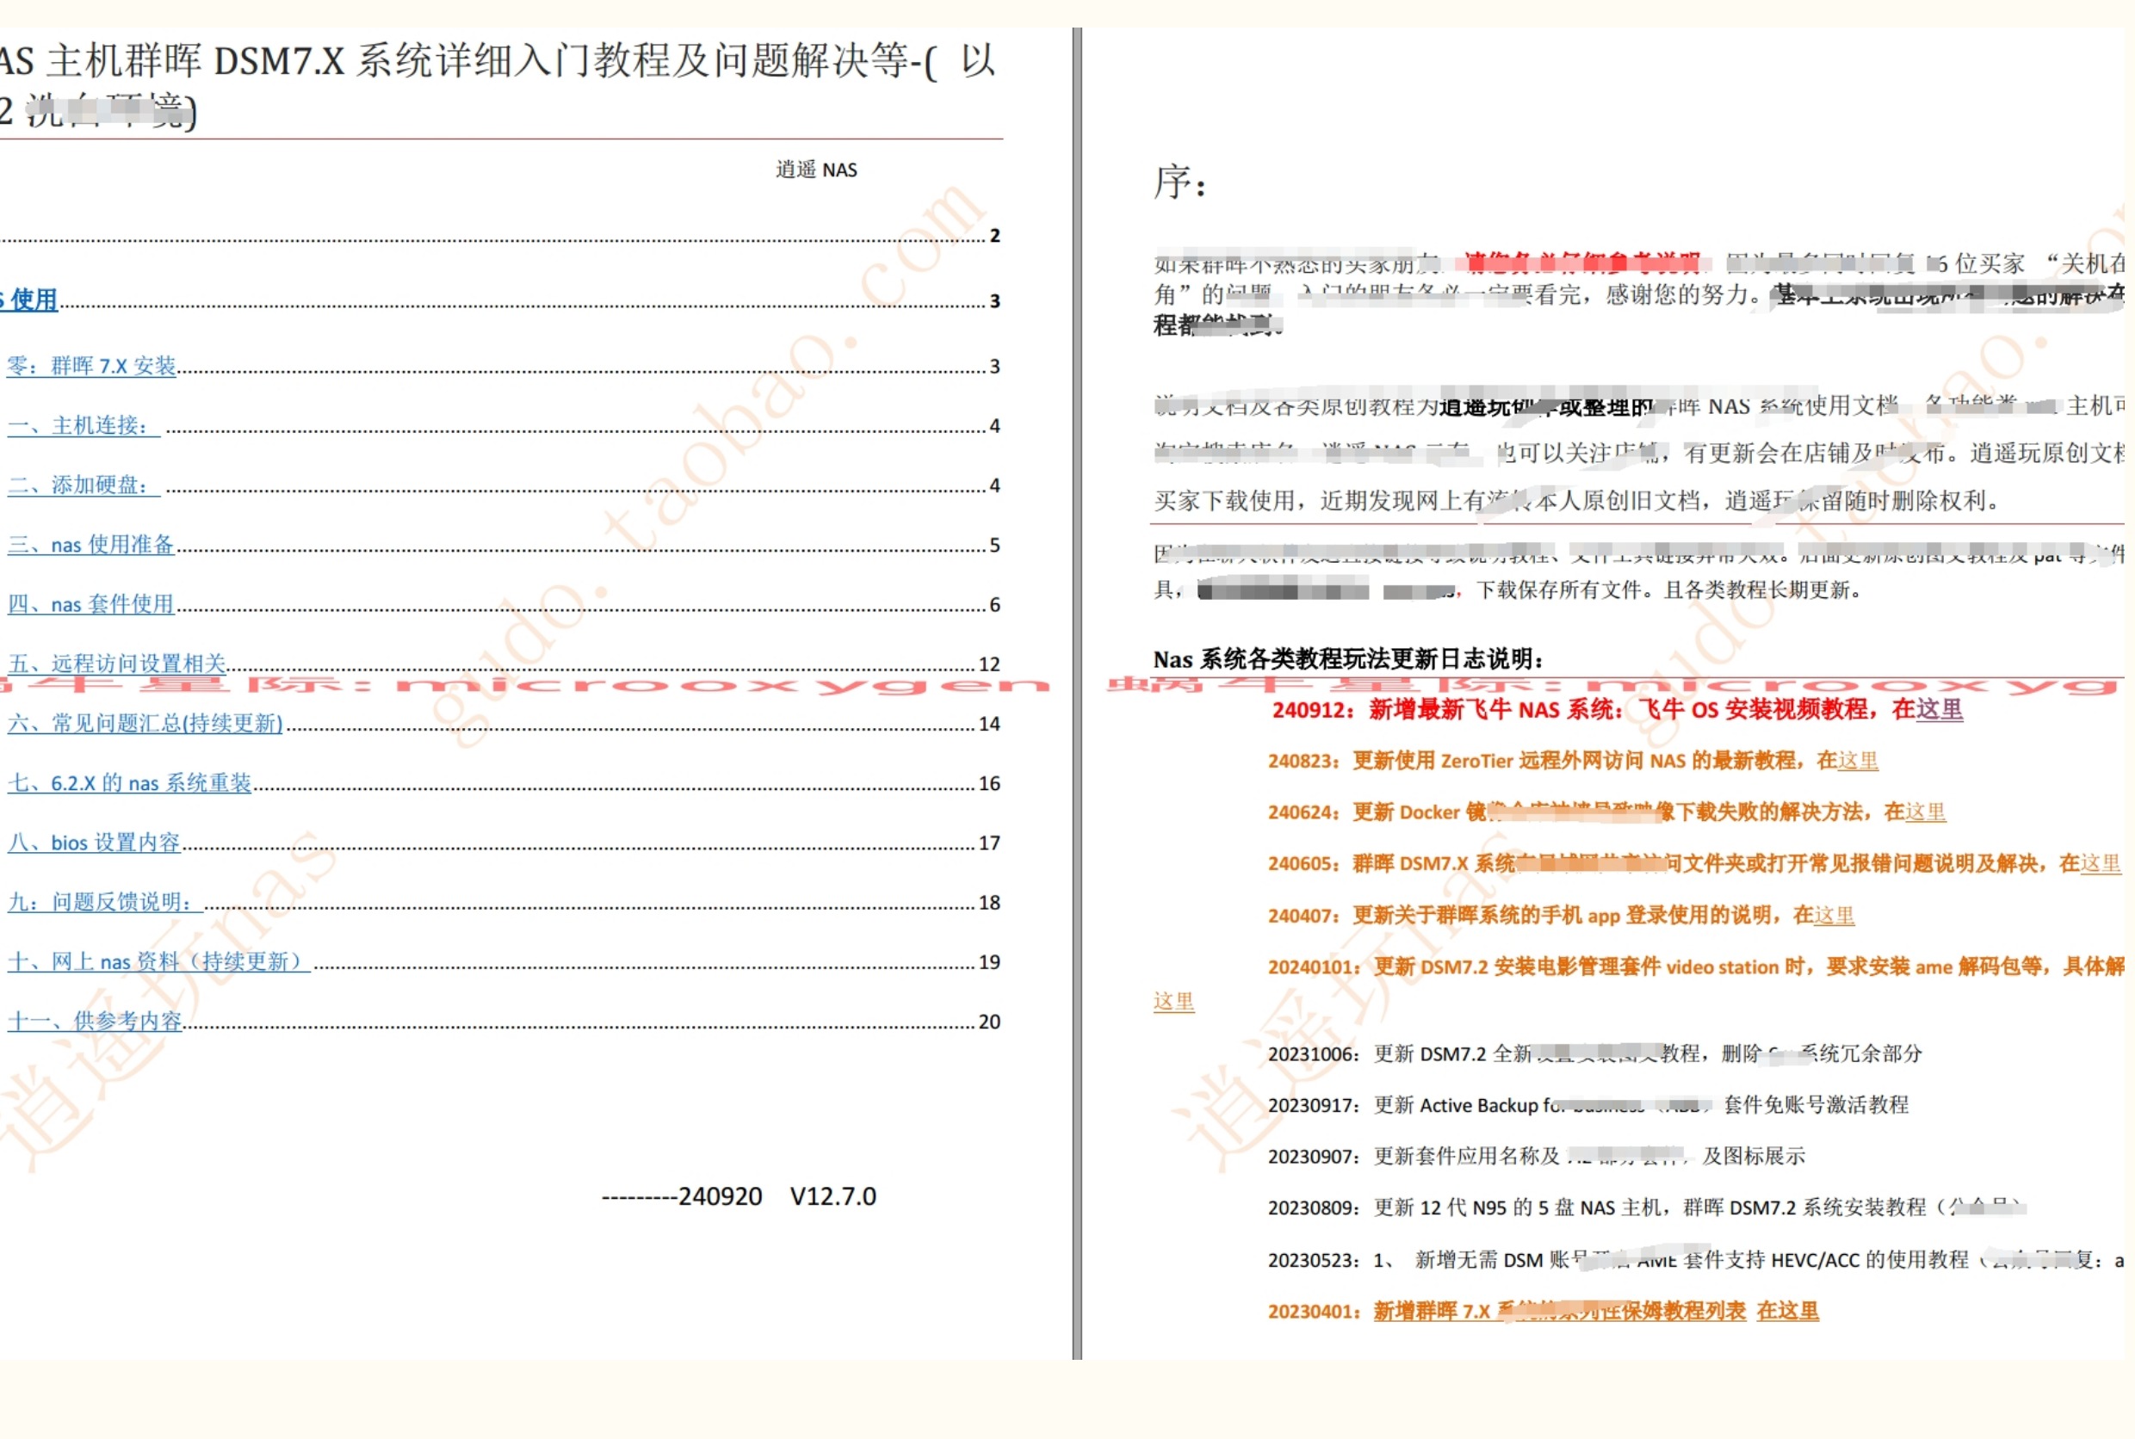Open 四、nas 套件使用 contents link

pos(91,605)
